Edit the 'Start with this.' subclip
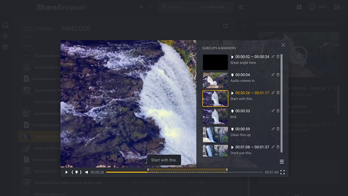Image resolution: width=348 pixels, height=196 pixels. click(x=273, y=93)
